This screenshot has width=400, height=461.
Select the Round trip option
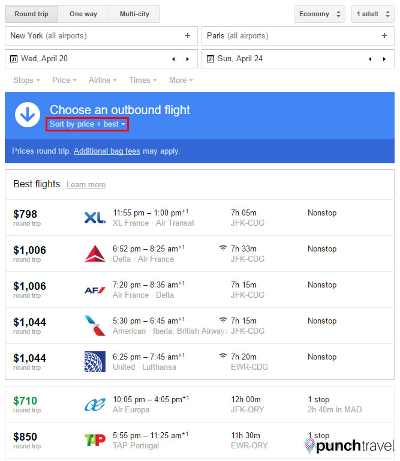click(31, 14)
